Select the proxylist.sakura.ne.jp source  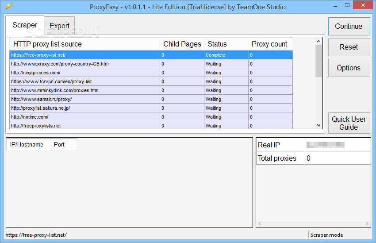point(151,108)
